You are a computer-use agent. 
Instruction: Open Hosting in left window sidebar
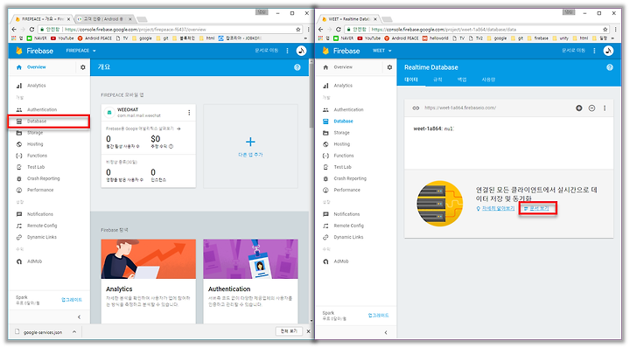[34, 144]
